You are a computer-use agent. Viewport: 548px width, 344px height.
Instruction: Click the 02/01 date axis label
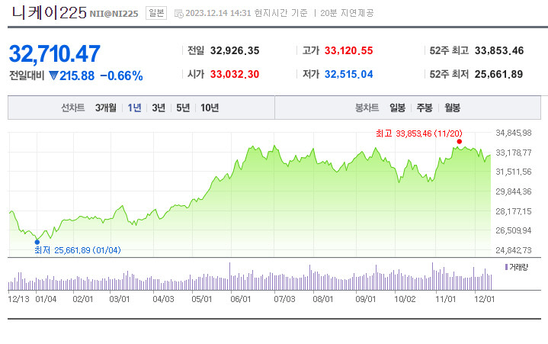click(x=83, y=299)
